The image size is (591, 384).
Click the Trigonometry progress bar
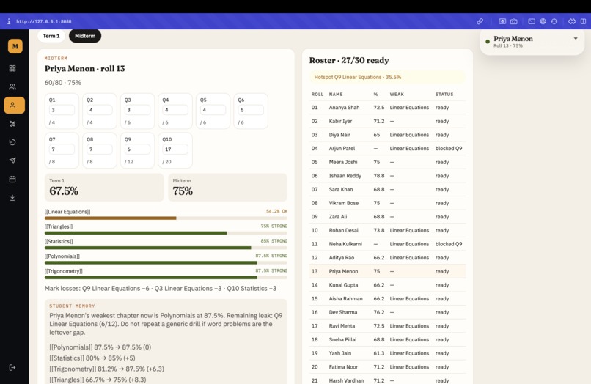166,277
